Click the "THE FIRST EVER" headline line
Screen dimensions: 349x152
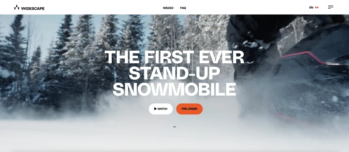(174, 57)
